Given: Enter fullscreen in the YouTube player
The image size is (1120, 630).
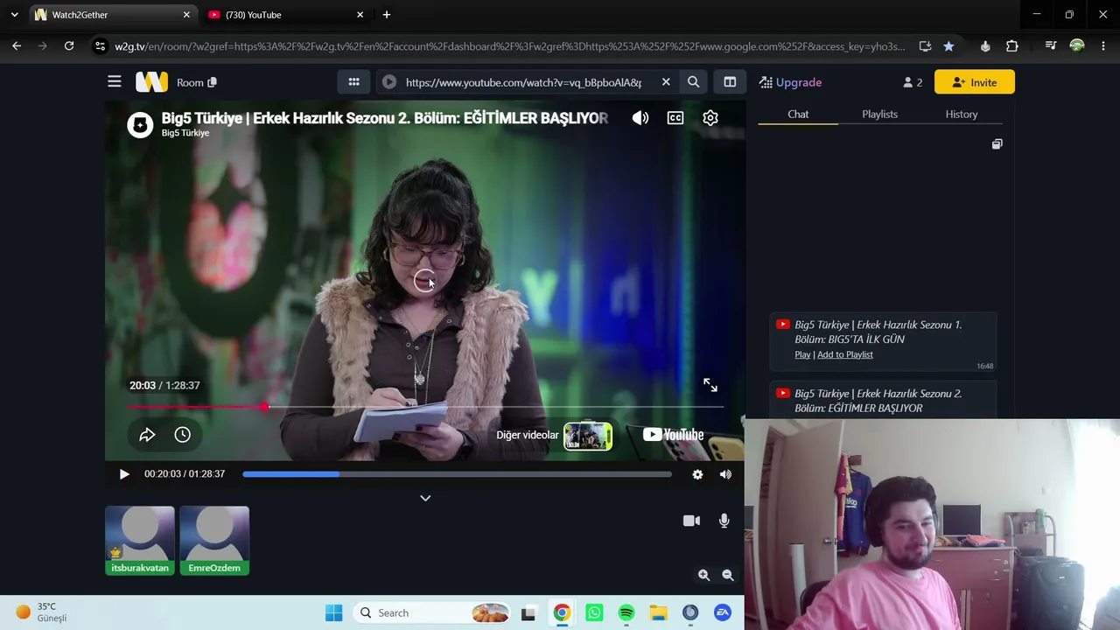Looking at the screenshot, I should point(710,385).
